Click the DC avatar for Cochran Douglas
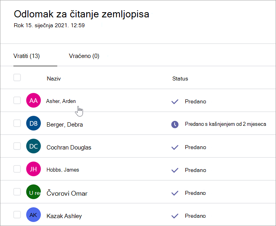Screen dimensions: 276x226 click(34, 146)
